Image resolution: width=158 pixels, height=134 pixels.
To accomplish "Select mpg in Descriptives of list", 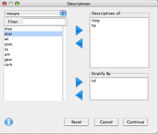I will pos(119,20).
